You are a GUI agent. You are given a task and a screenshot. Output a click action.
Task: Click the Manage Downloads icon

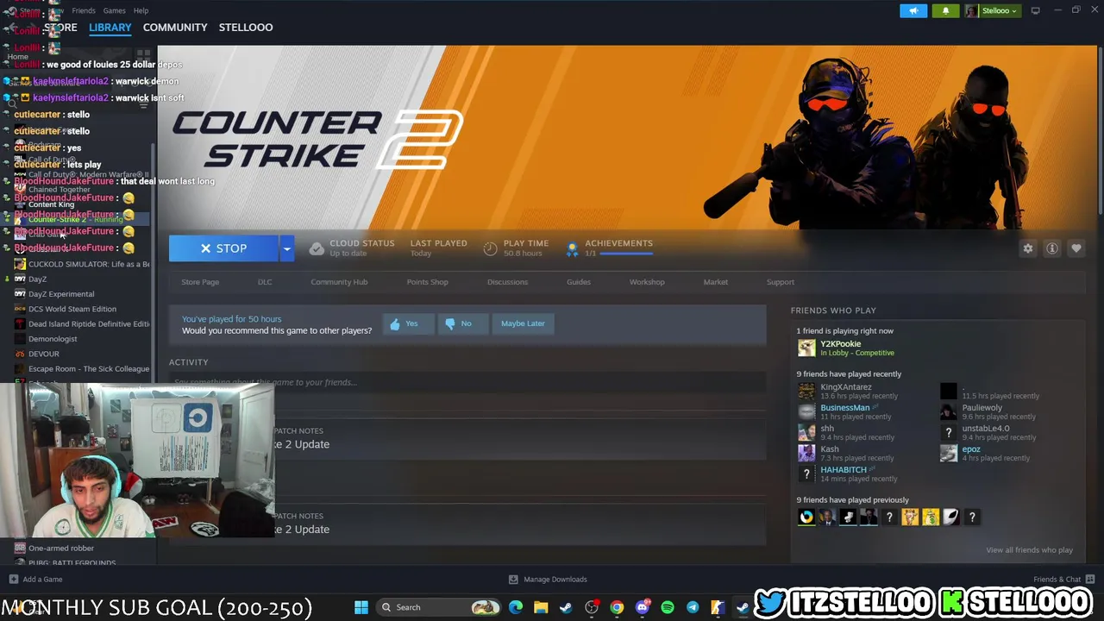pyautogui.click(x=513, y=580)
